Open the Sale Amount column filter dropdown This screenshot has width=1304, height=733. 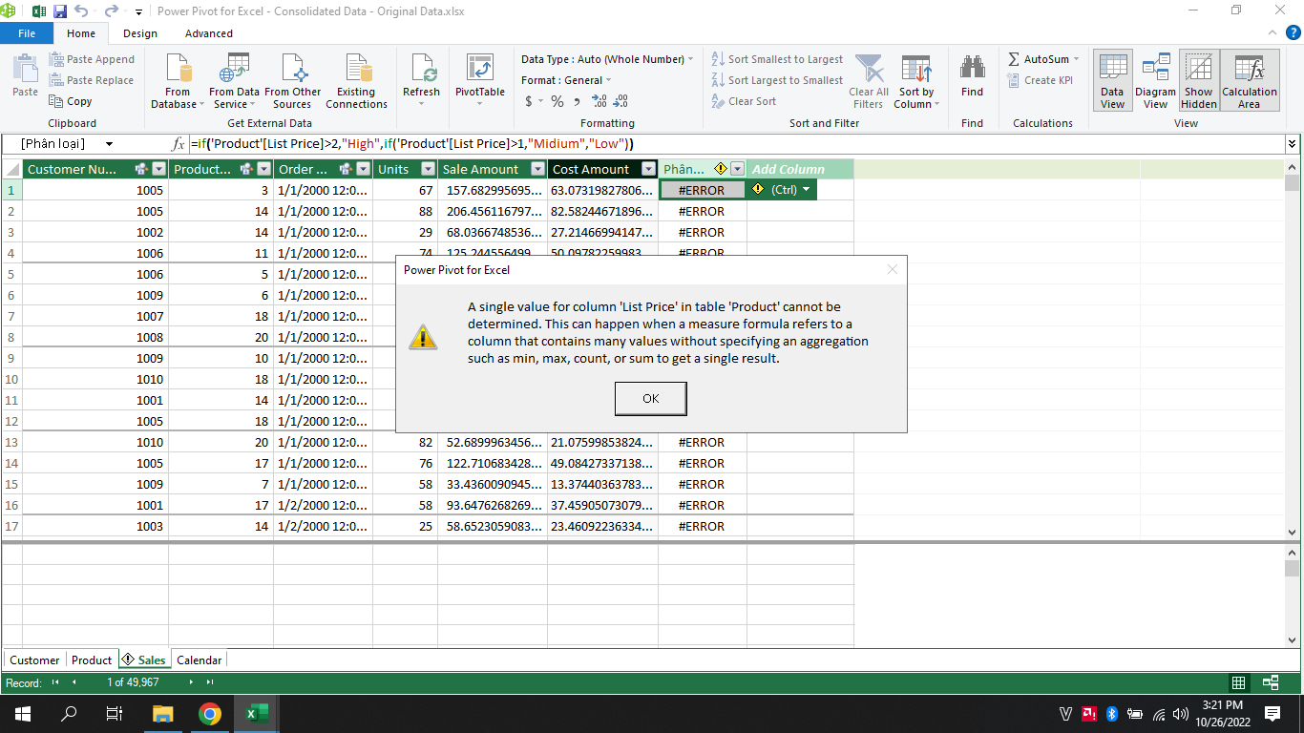tap(536, 169)
